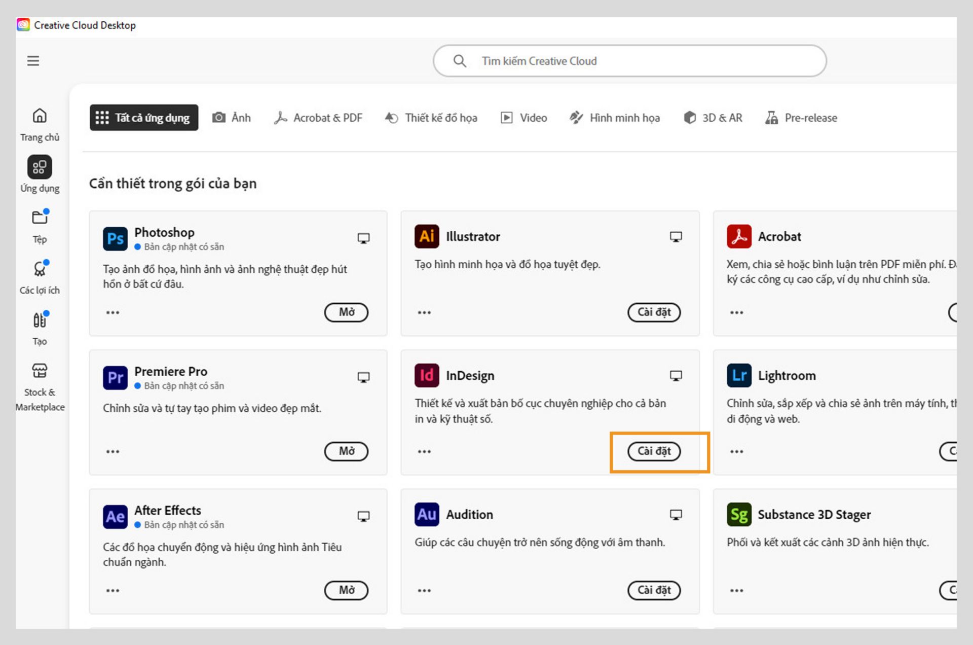
Task: Select the Video category tab
Action: coord(524,118)
